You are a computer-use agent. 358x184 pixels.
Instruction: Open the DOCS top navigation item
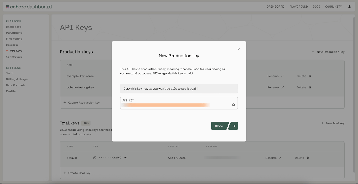click(x=317, y=7)
